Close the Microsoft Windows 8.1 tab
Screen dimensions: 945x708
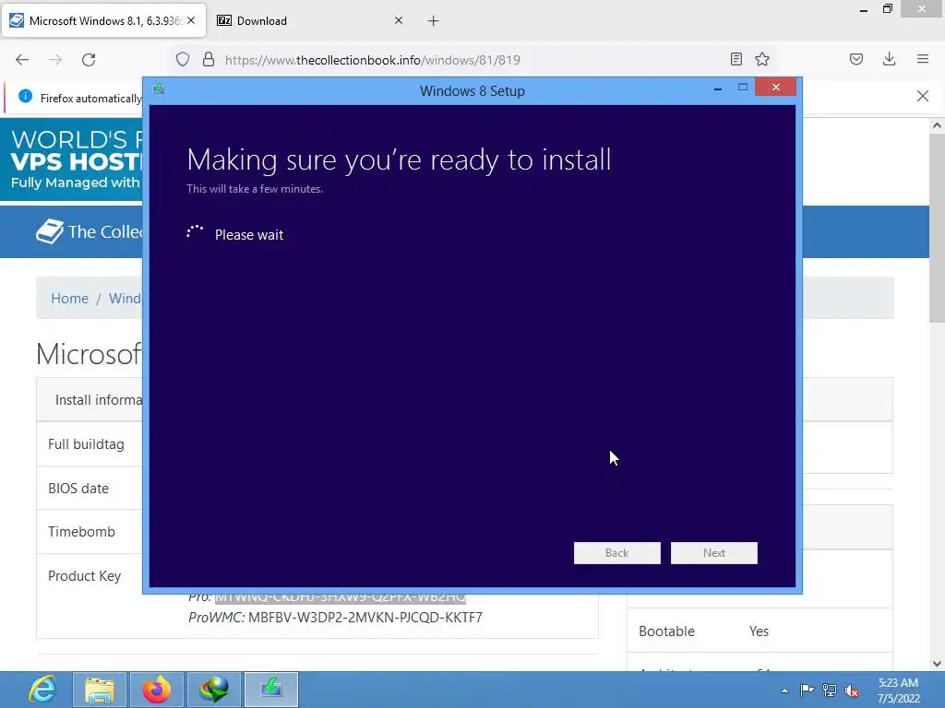191,20
